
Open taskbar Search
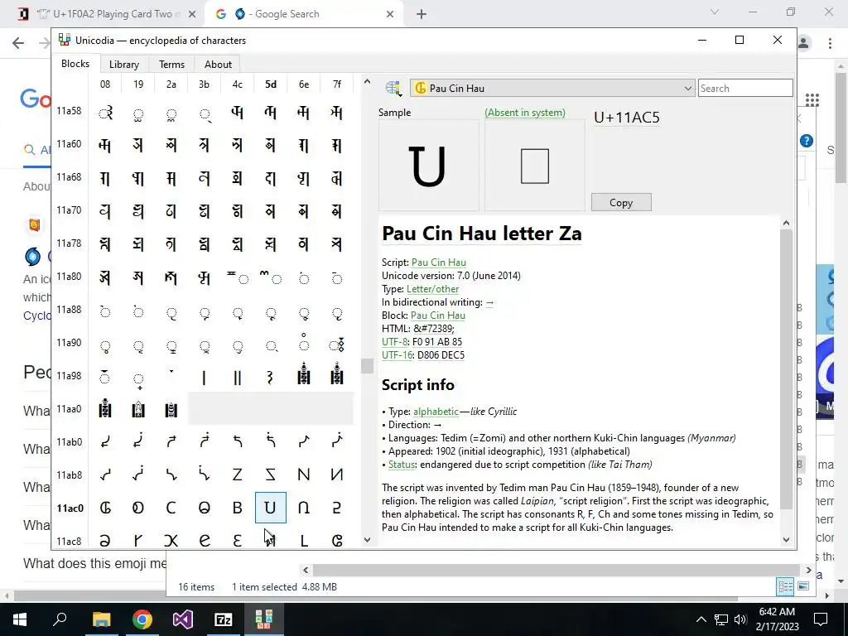pos(60,619)
